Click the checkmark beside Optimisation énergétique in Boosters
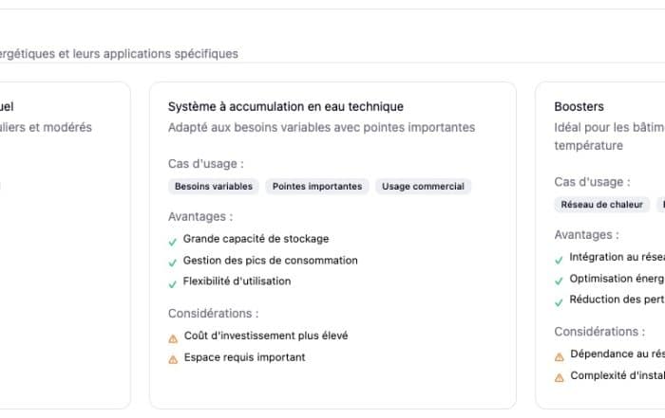The height and width of the screenshot is (418, 665). pos(560,280)
